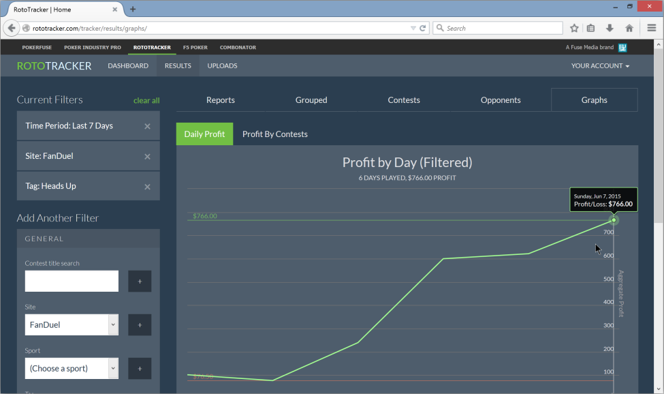Add the sport filter with plus button
The height and width of the screenshot is (394, 664).
click(x=140, y=369)
